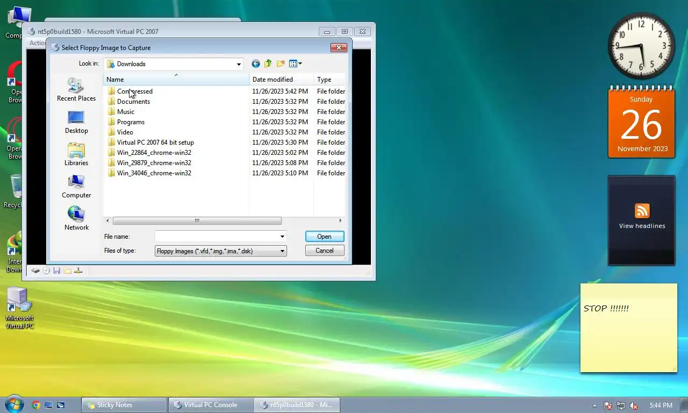This screenshot has width=688, height=413.
Task: Create a new folder icon
Action: pos(280,64)
